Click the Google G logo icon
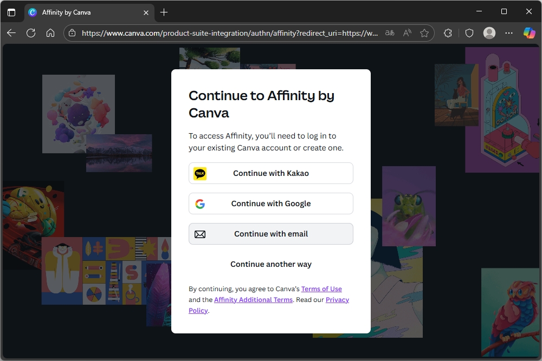Screen dimensions: 542x361 [200, 204]
